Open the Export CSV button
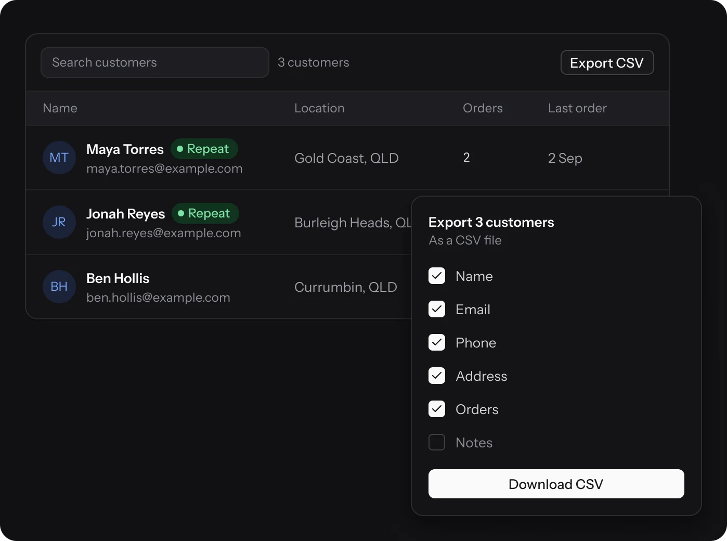The width and height of the screenshot is (727, 541). 607,62
